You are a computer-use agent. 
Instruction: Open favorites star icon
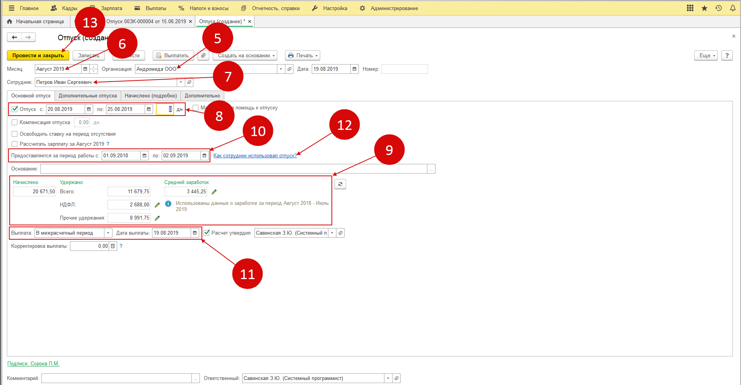click(x=704, y=8)
